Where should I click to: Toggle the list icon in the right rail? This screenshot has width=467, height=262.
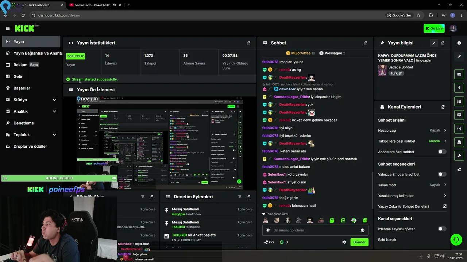pyautogui.click(x=459, y=101)
